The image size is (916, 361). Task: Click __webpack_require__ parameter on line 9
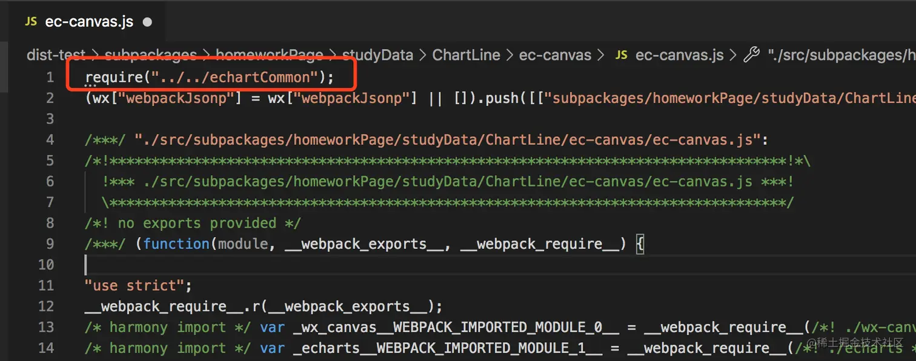tap(539, 243)
